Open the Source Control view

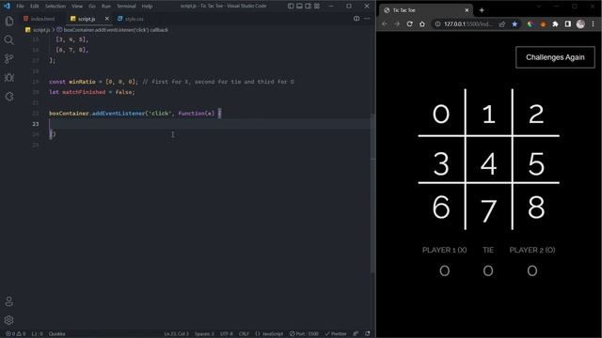pos(8,58)
